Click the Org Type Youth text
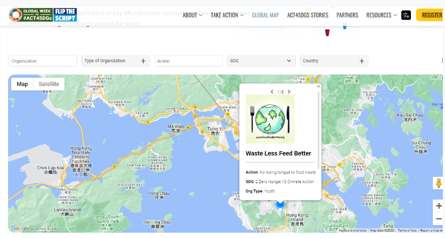Image resolution: width=445 pixels, height=238 pixels. pos(260,191)
